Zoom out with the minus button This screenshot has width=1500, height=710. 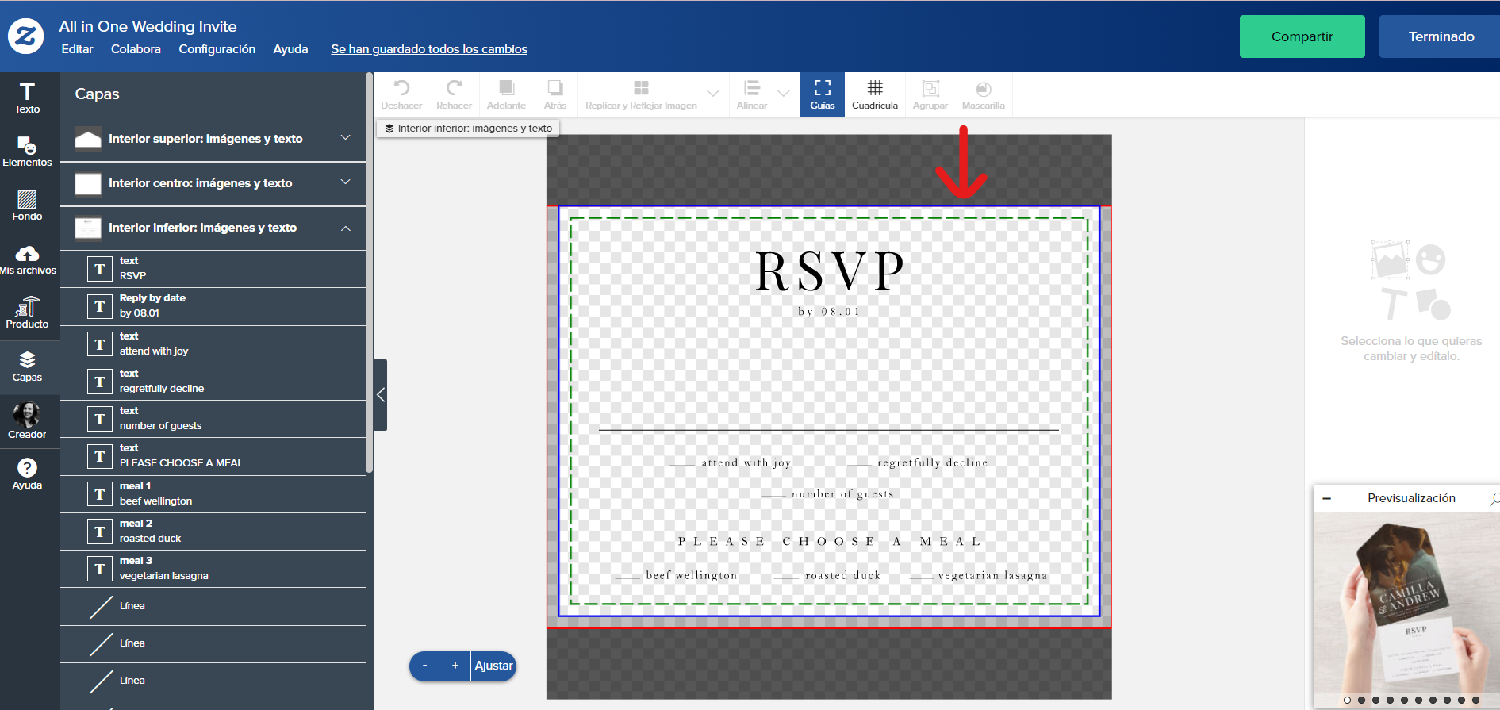coord(425,666)
